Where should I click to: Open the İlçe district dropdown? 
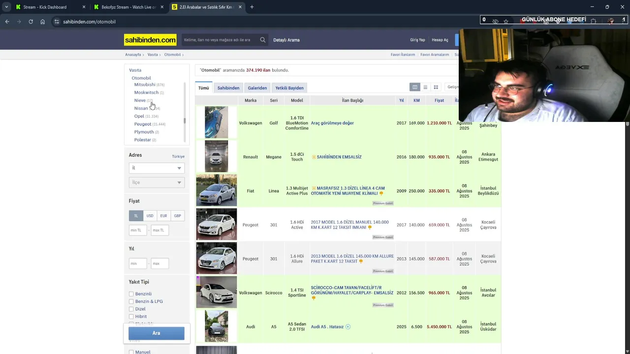(157, 182)
